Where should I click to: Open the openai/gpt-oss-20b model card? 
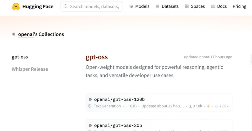pyautogui.click(x=159, y=125)
